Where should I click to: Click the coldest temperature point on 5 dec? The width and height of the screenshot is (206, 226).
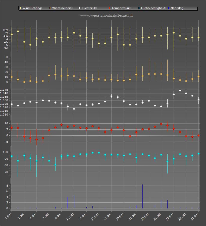pos(37,140)
